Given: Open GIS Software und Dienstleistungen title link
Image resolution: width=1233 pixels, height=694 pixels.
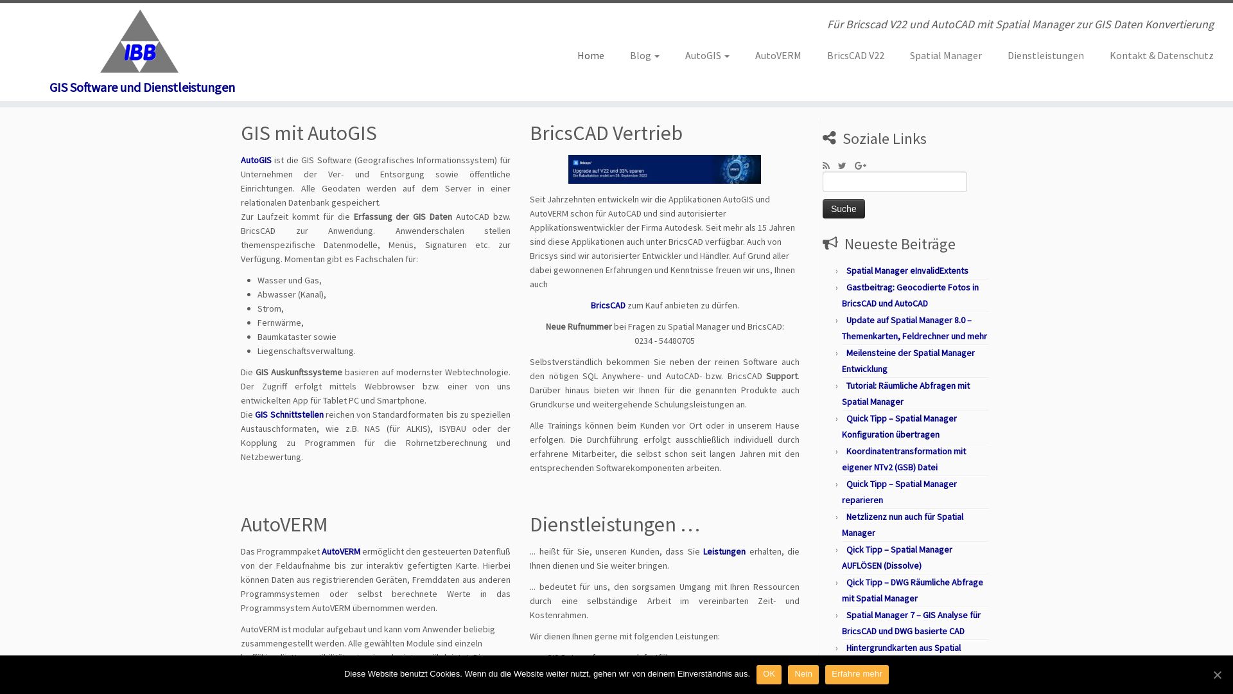Looking at the screenshot, I should click(142, 87).
